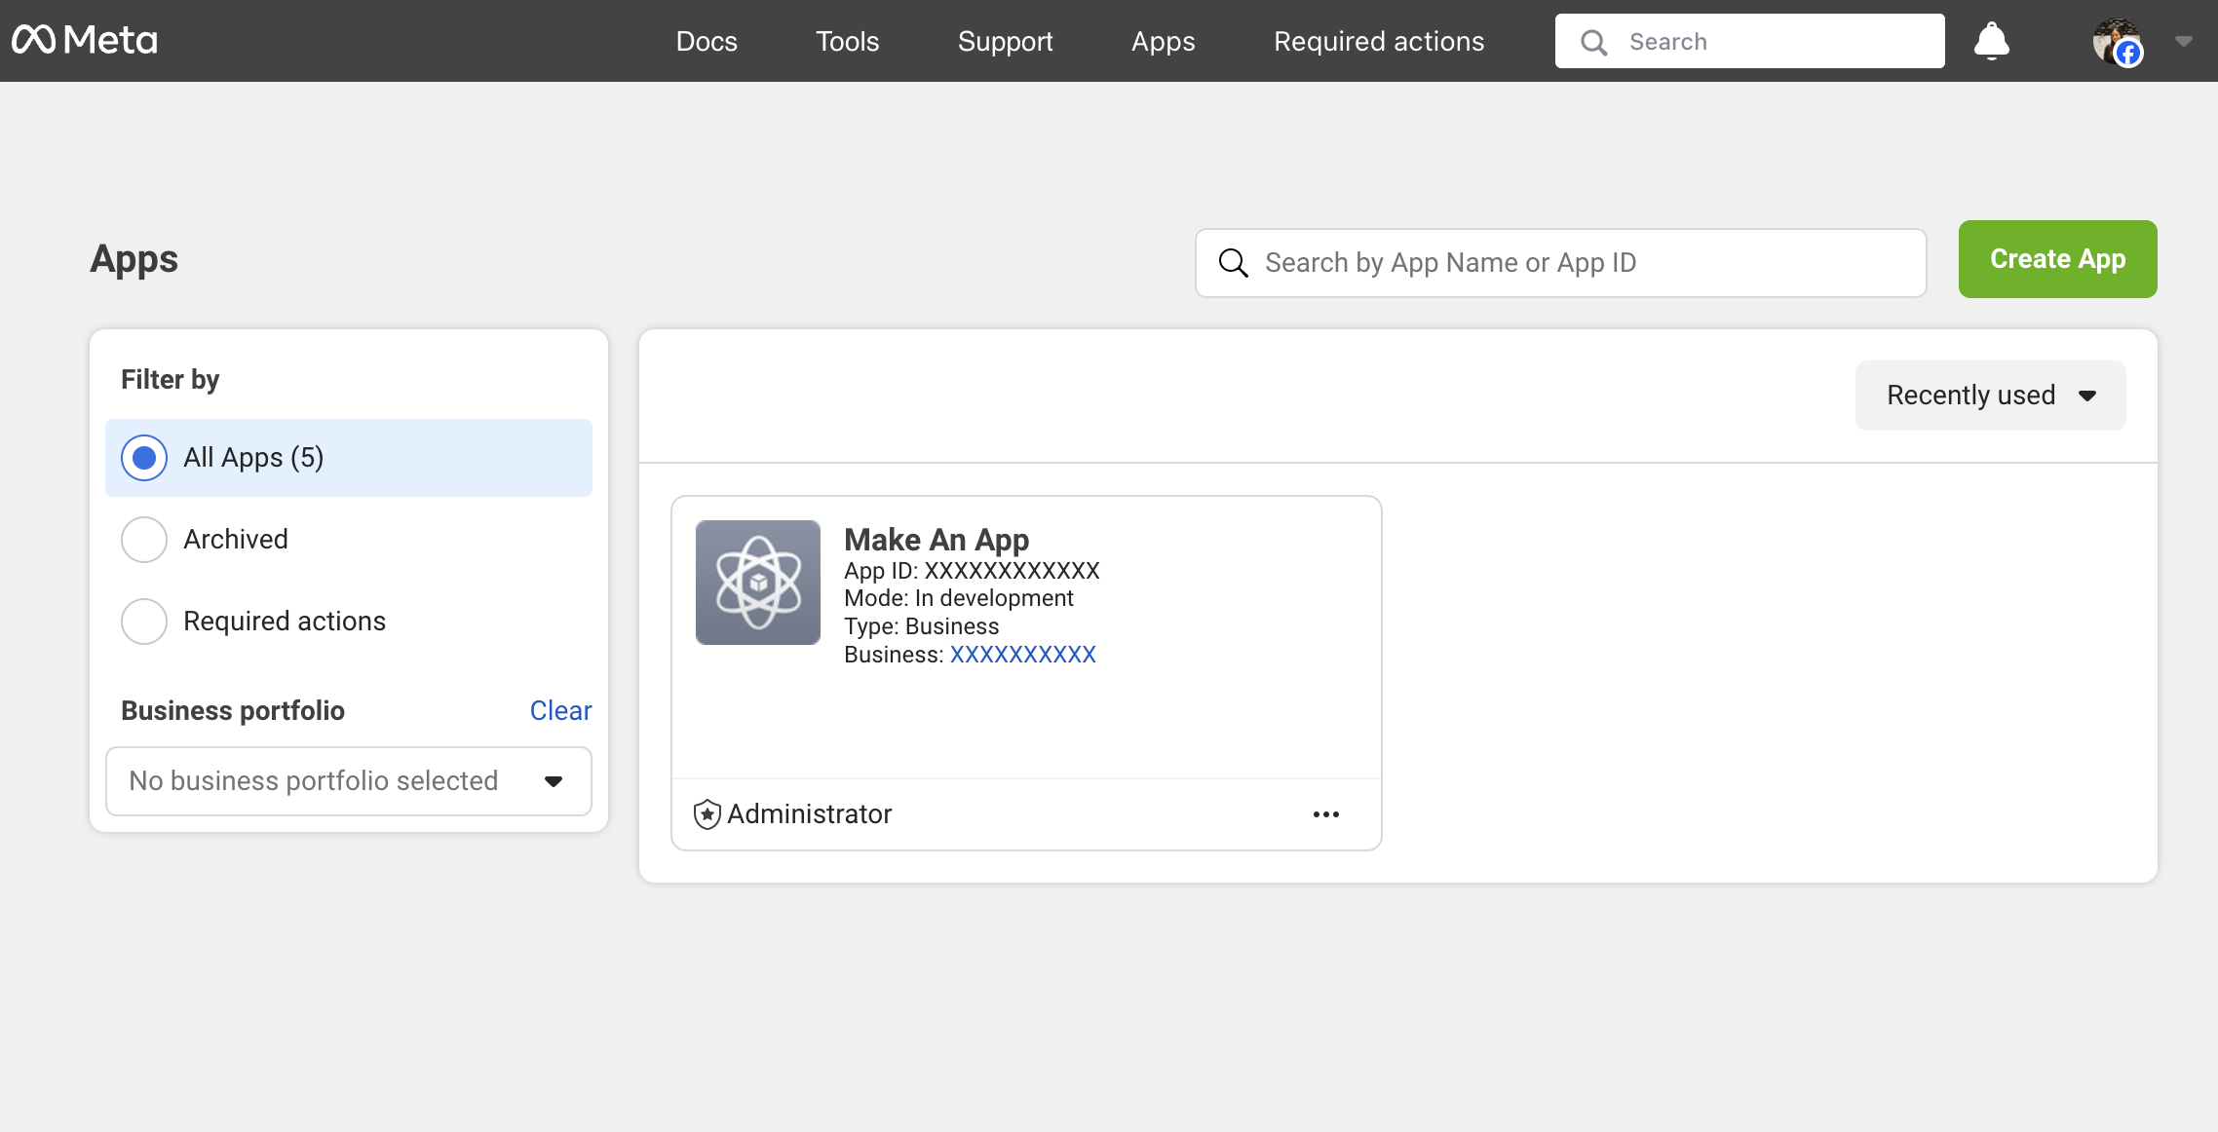This screenshot has height=1132, width=2218.
Task: Click the magnifier in app search box
Action: point(1234,263)
